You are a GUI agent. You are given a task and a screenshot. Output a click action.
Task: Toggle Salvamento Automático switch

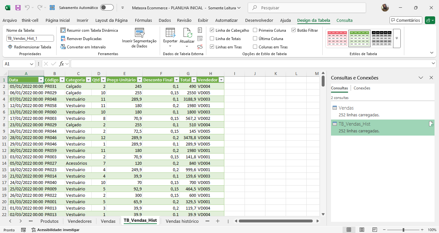[107, 7]
